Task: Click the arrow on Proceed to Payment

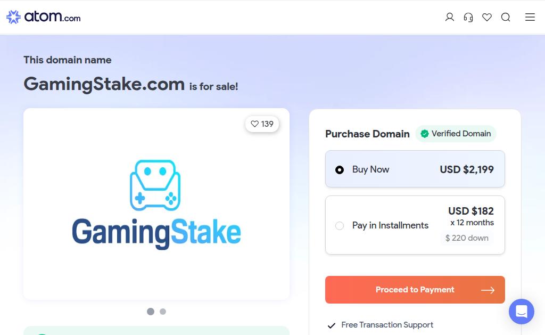Action: point(488,290)
